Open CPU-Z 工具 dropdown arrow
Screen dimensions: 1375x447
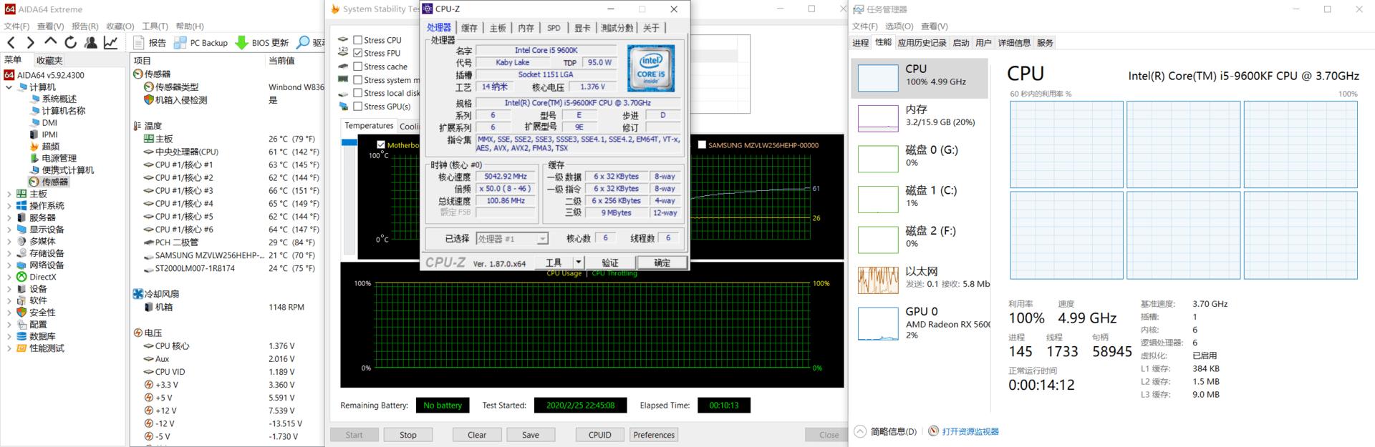coord(579,262)
